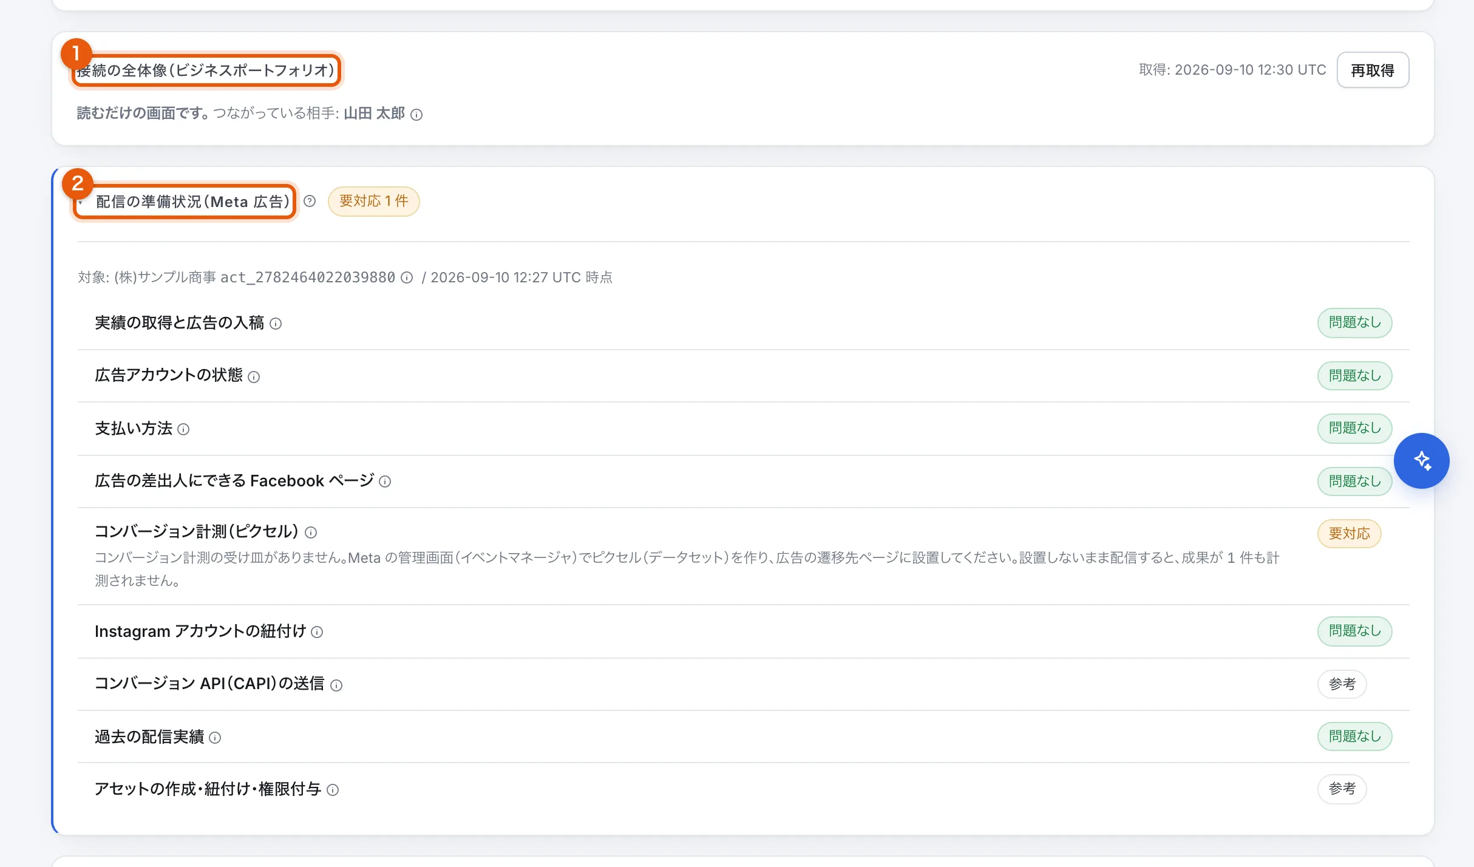The width and height of the screenshot is (1474, 867).
Task: Show info for 実績の取得と広告の入稿
Action: click(276, 324)
